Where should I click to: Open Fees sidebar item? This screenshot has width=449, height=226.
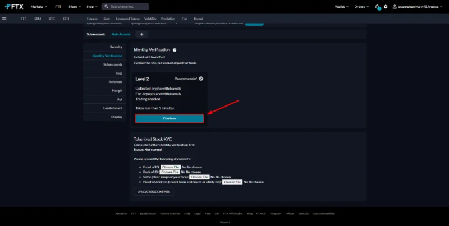pyautogui.click(x=105, y=73)
